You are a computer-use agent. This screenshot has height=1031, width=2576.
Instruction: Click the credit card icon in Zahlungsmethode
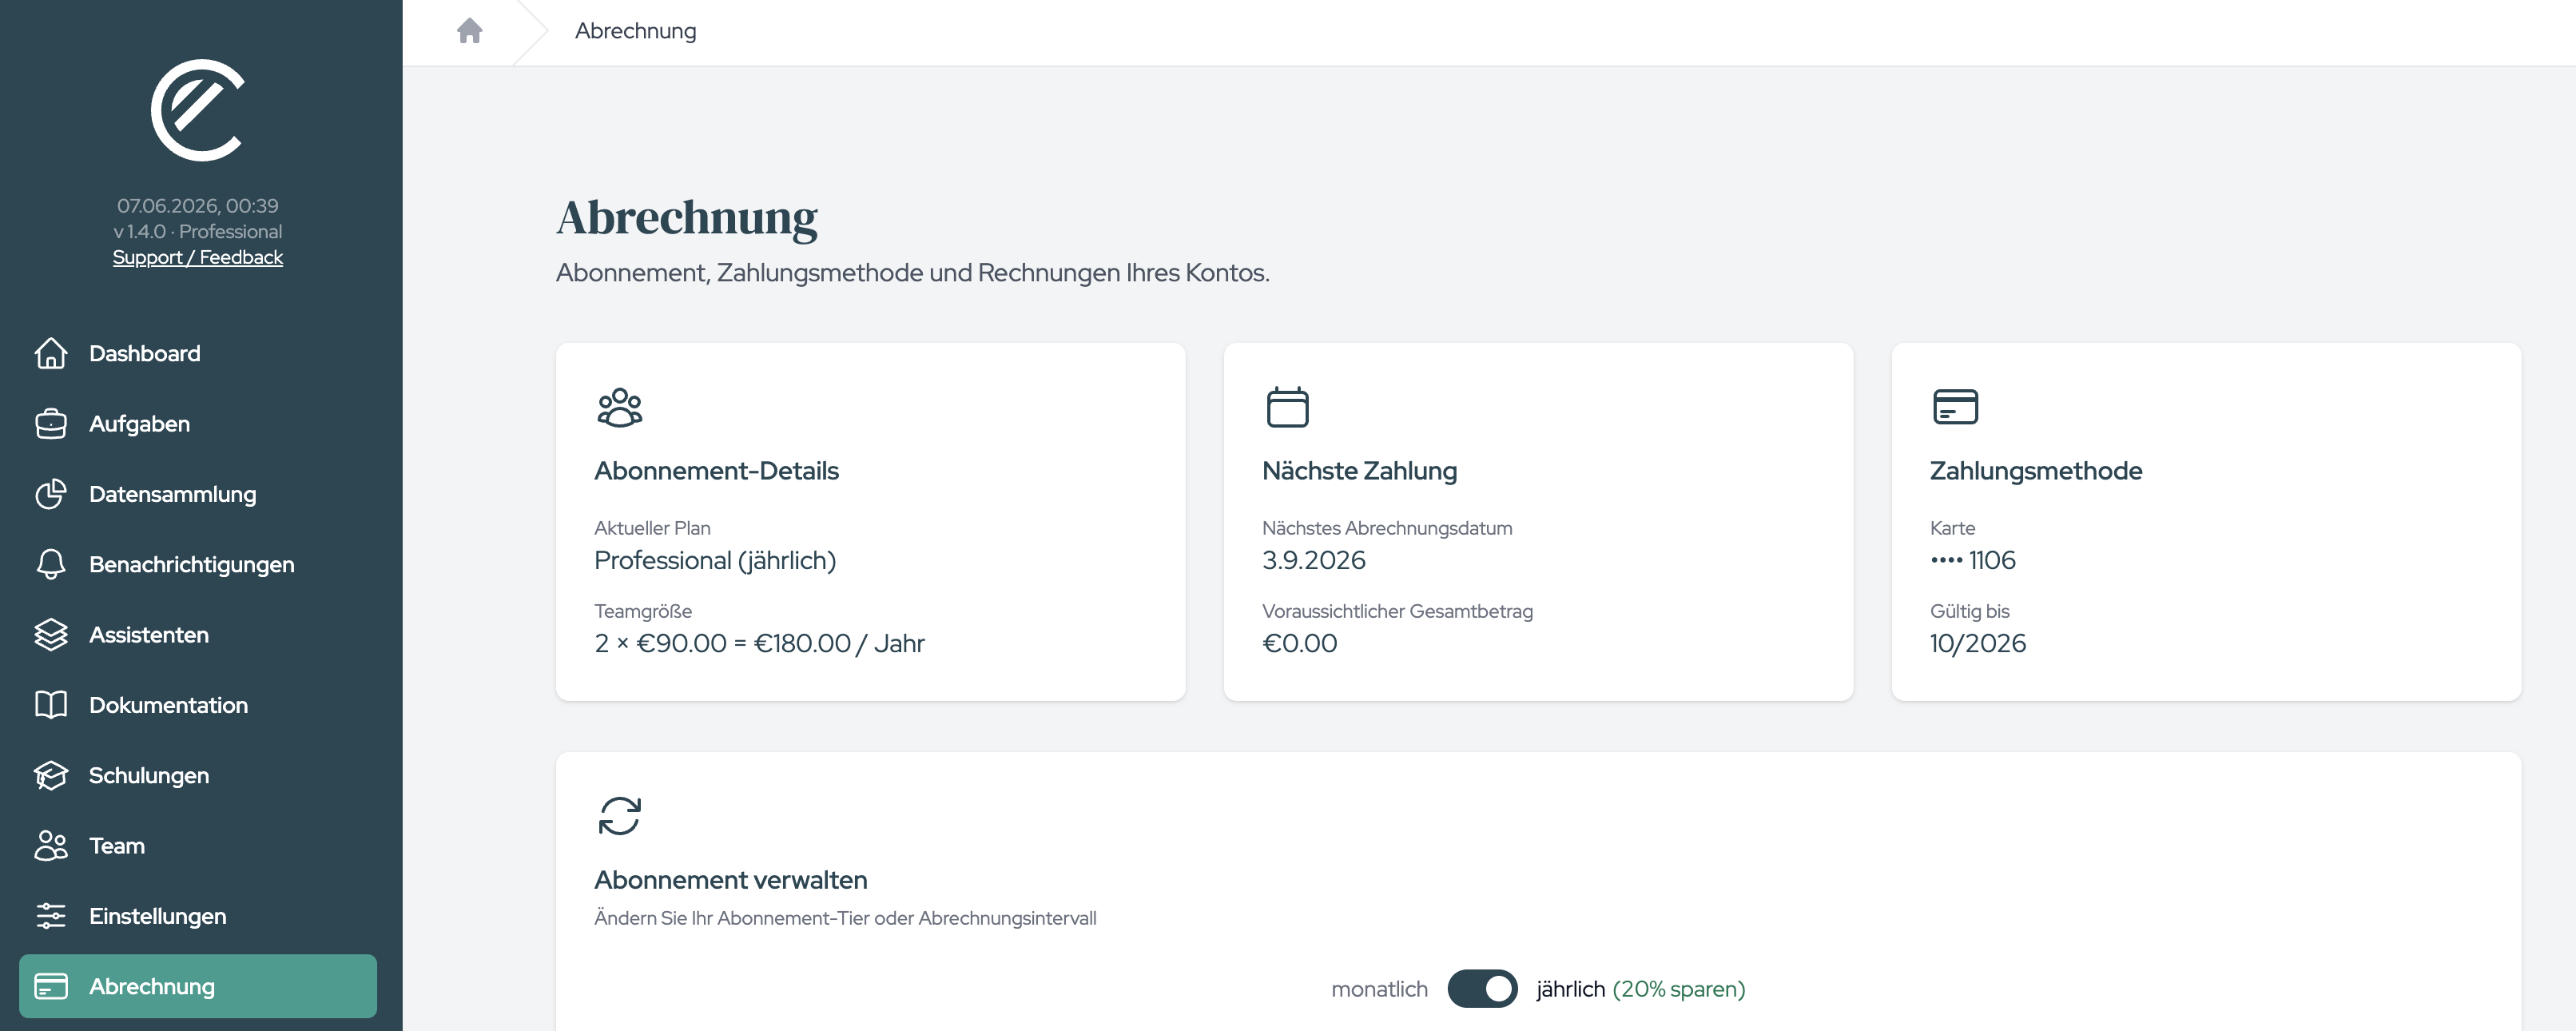pos(1956,407)
